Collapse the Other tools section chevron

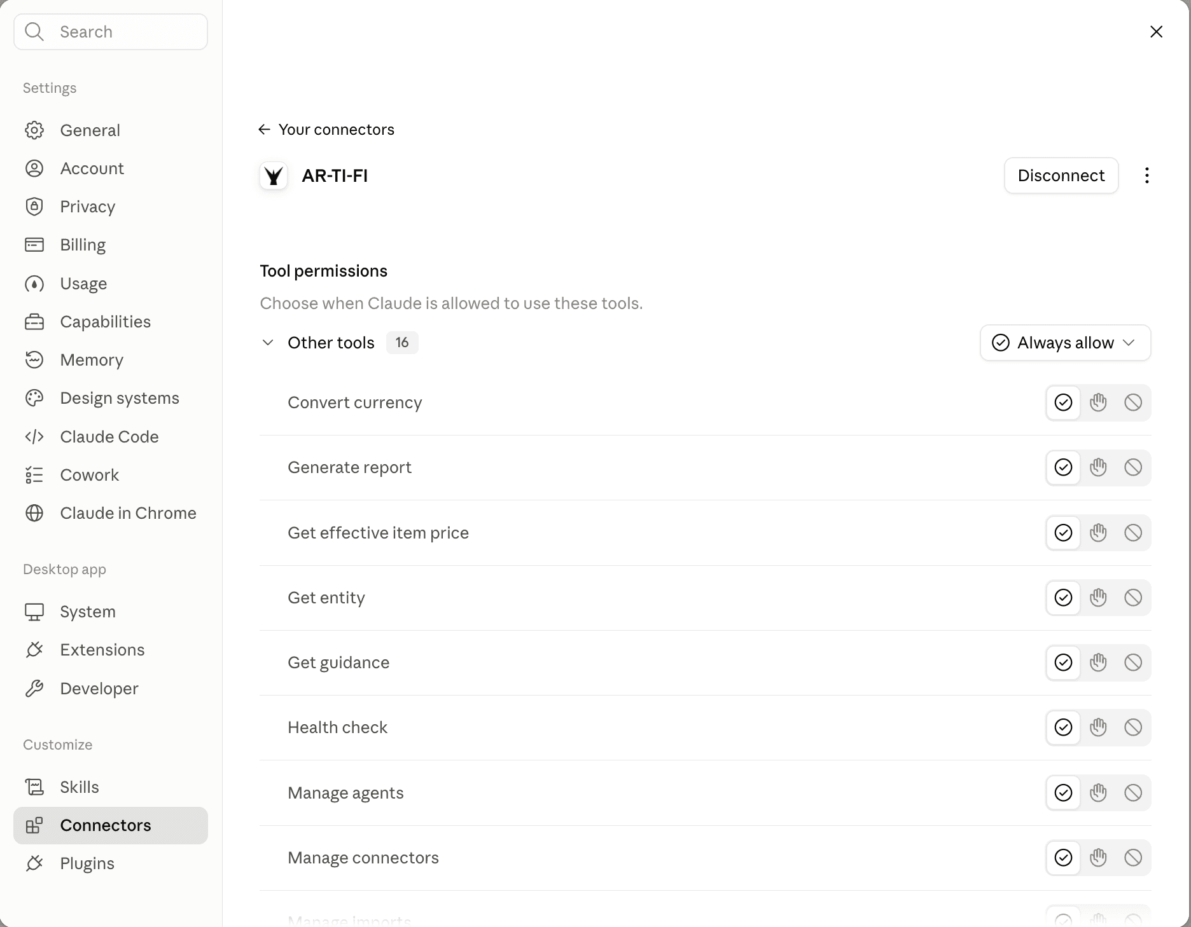(x=268, y=343)
